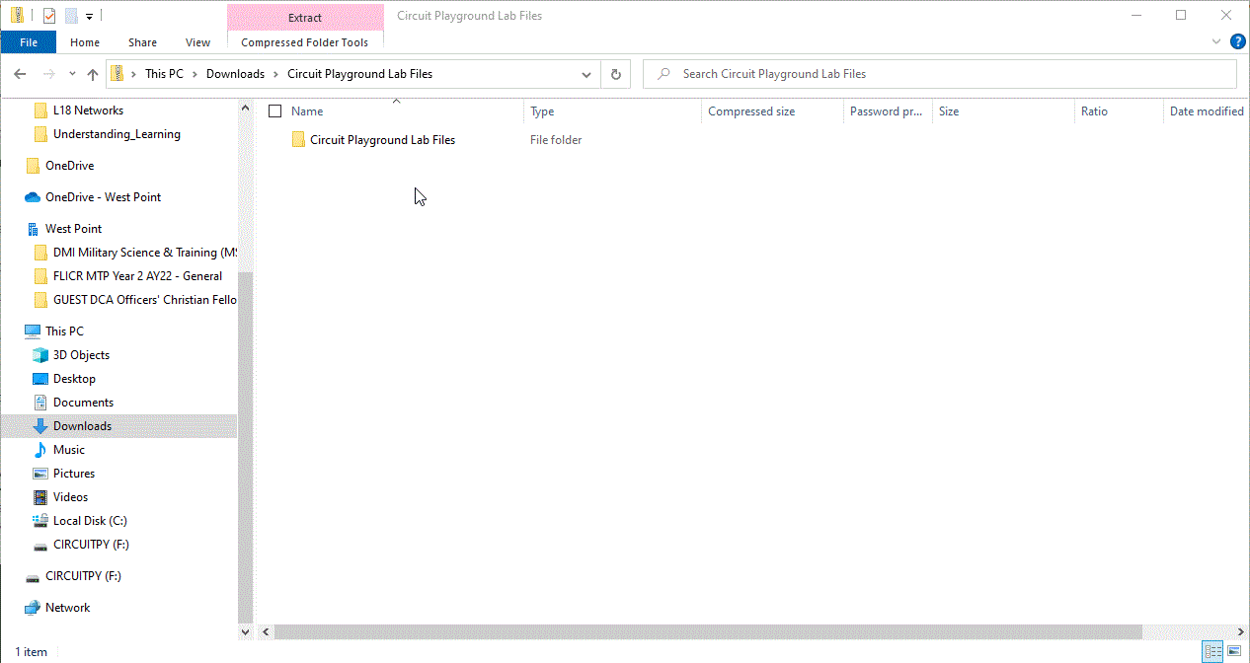The height and width of the screenshot is (663, 1250).
Task: Go up one level with the Up arrow
Action: click(93, 74)
